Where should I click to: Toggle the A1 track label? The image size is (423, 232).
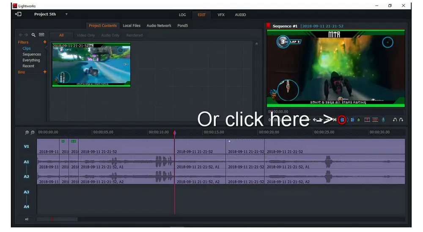[26, 162]
